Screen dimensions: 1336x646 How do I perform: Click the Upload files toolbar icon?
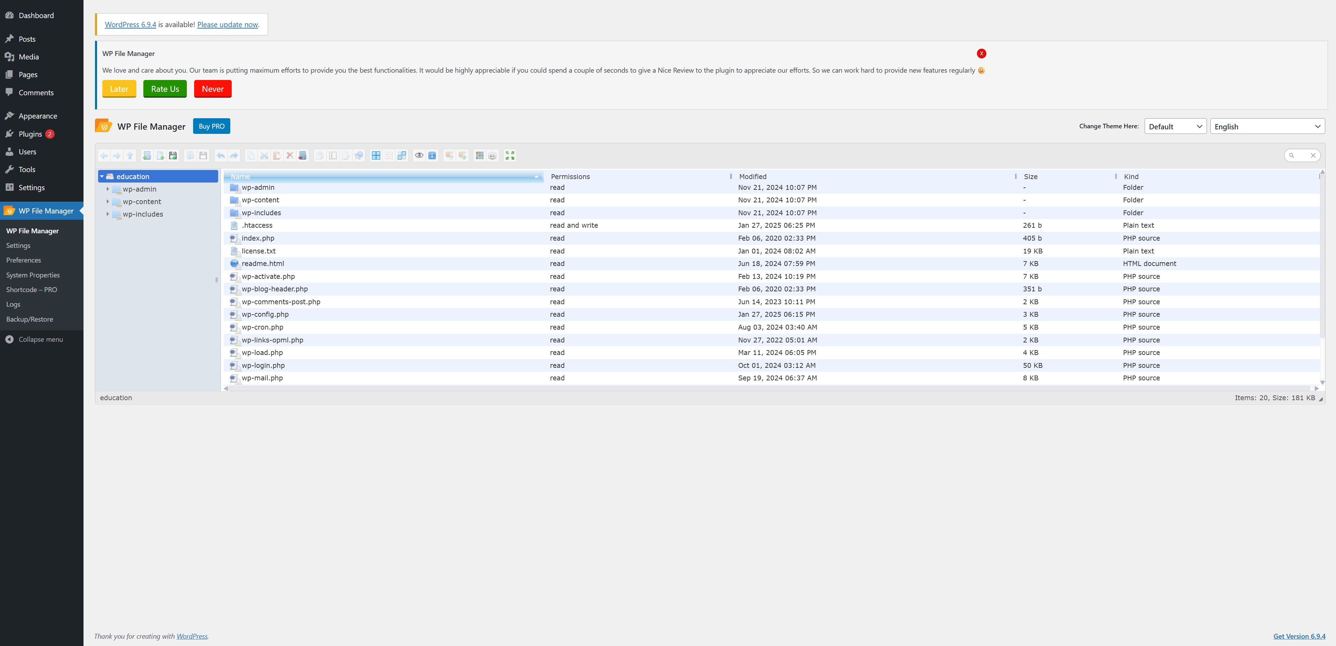(173, 155)
